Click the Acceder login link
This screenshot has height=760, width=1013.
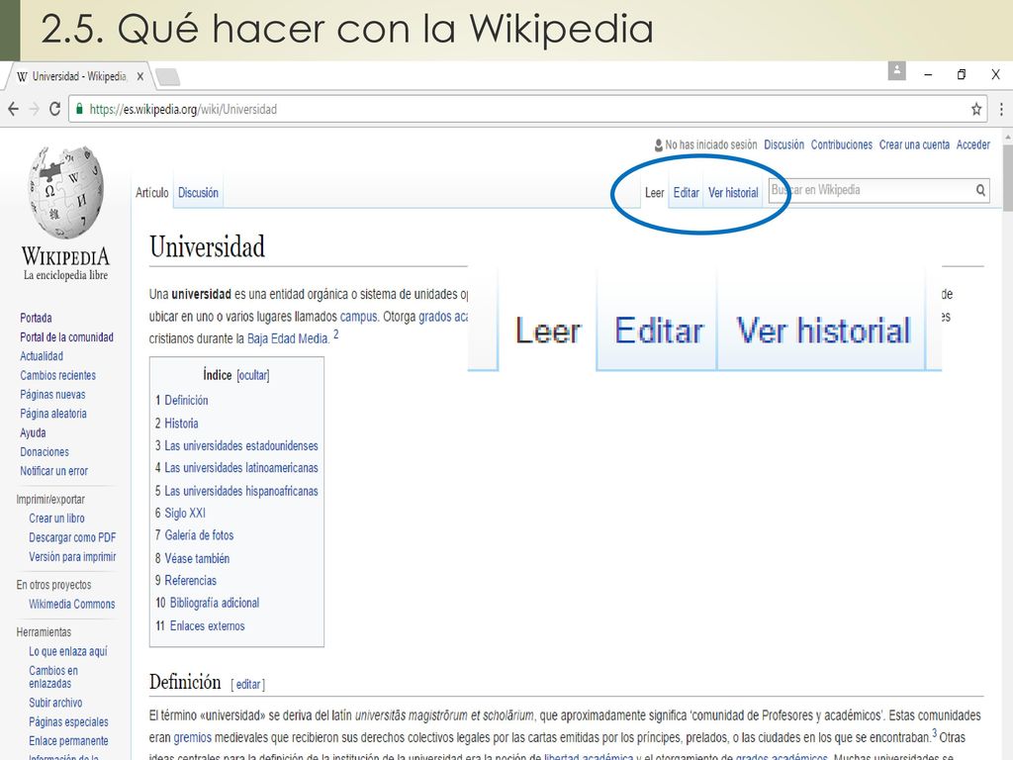[x=973, y=144]
